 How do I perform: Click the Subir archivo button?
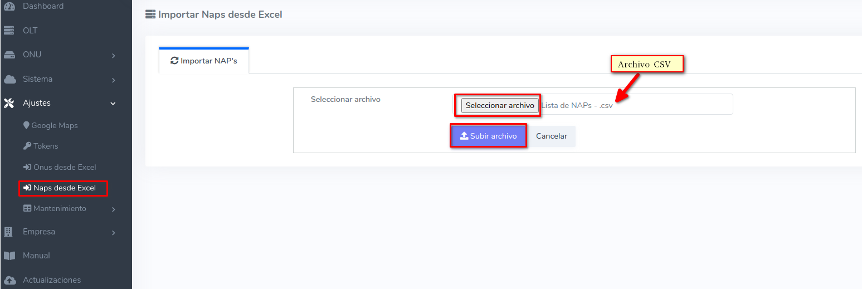(488, 136)
